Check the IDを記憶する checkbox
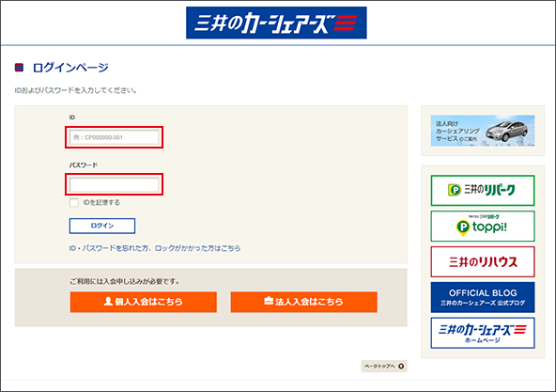The width and height of the screenshot is (556, 392). coord(74,203)
